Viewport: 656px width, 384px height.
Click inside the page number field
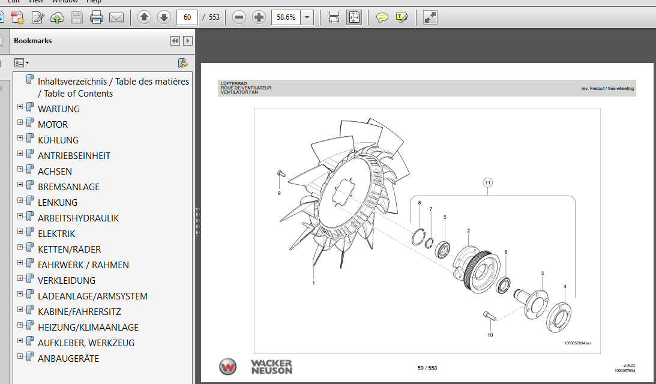point(187,17)
